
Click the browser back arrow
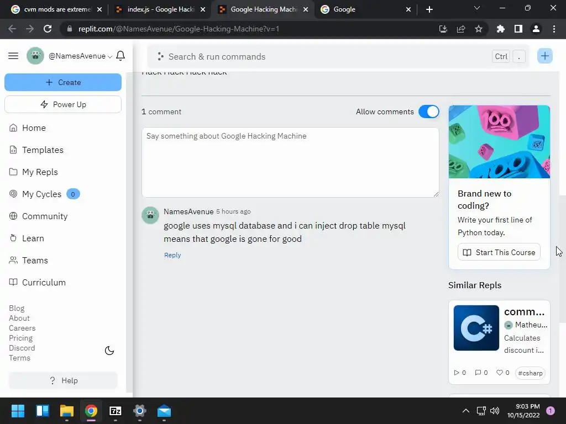[x=12, y=29]
